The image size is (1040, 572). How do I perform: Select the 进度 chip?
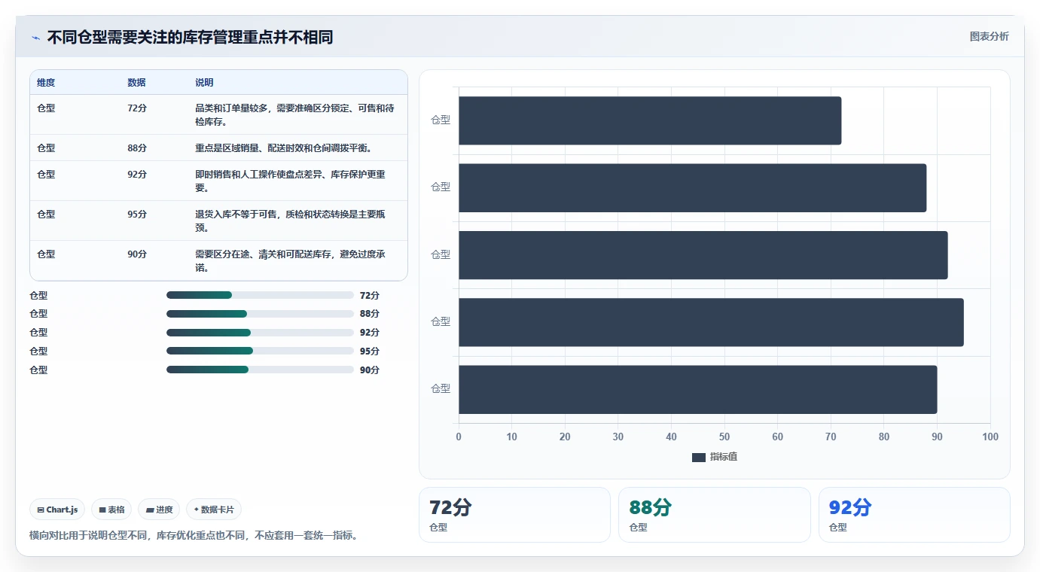point(159,510)
